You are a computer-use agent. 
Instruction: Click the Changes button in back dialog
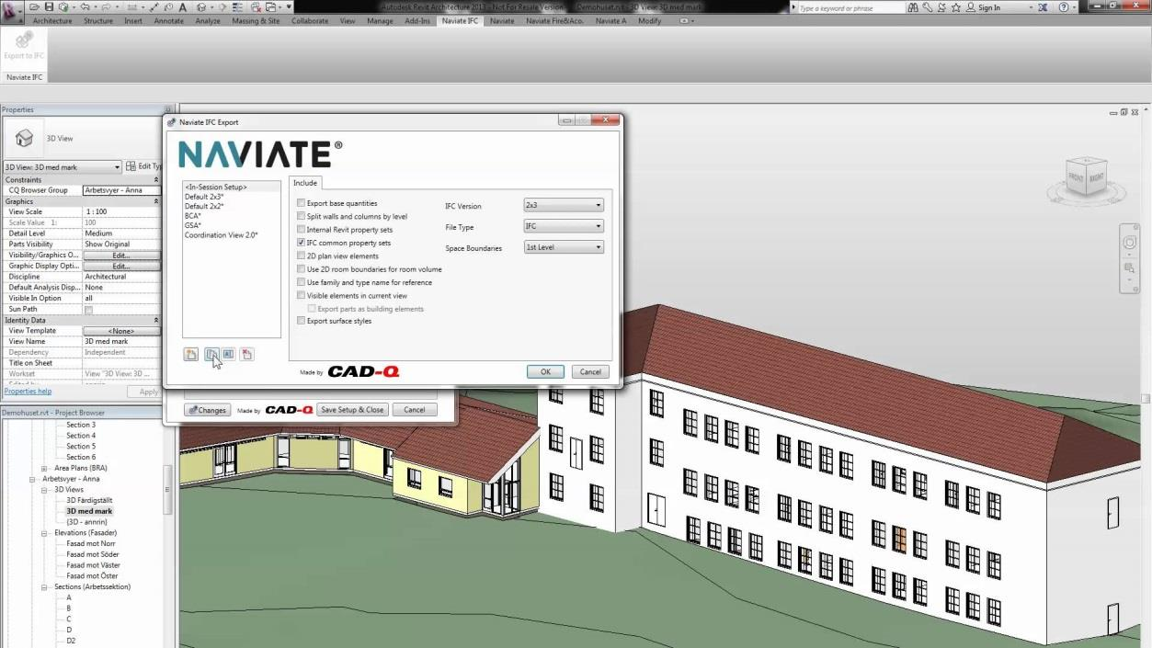[x=207, y=410]
